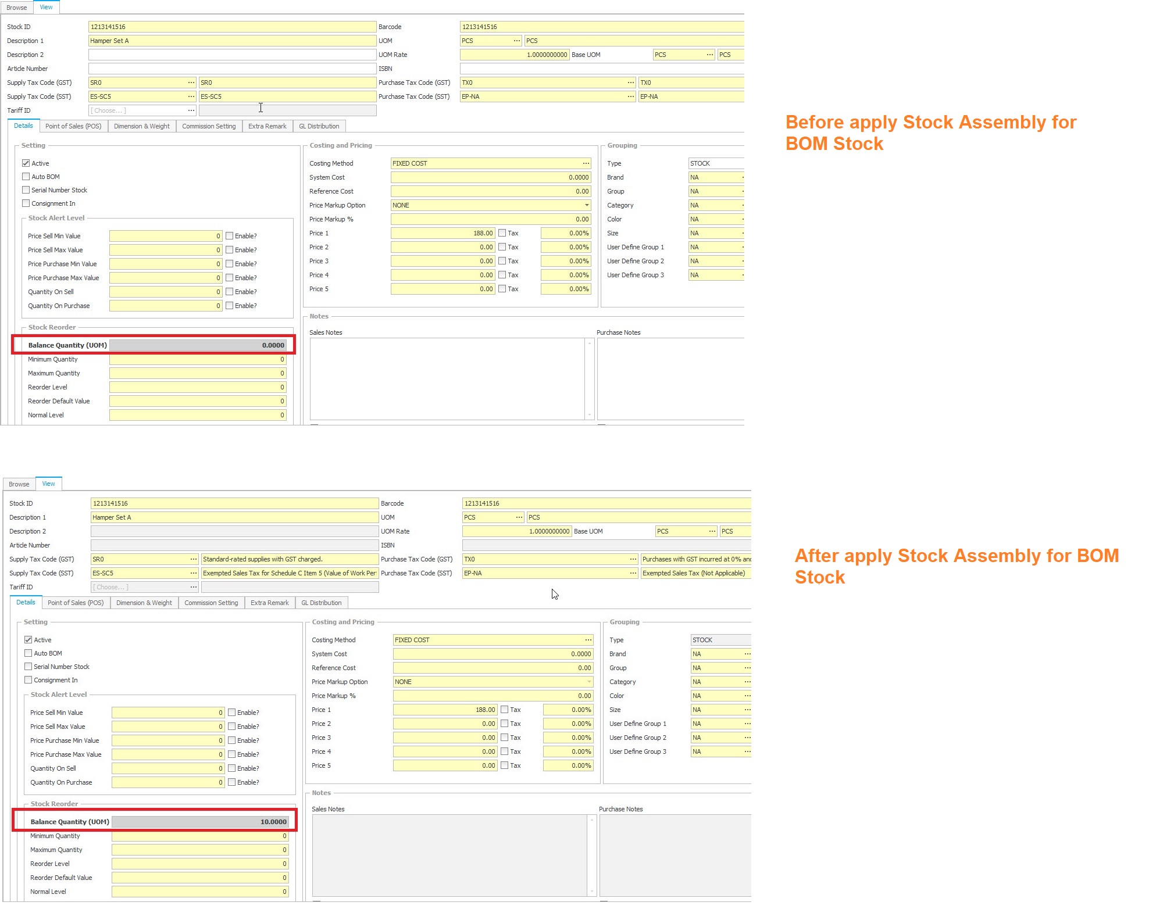The image size is (1156, 909).
Task: Enable Price Sell Min Value alert in Before screenshot
Action: tap(230, 236)
